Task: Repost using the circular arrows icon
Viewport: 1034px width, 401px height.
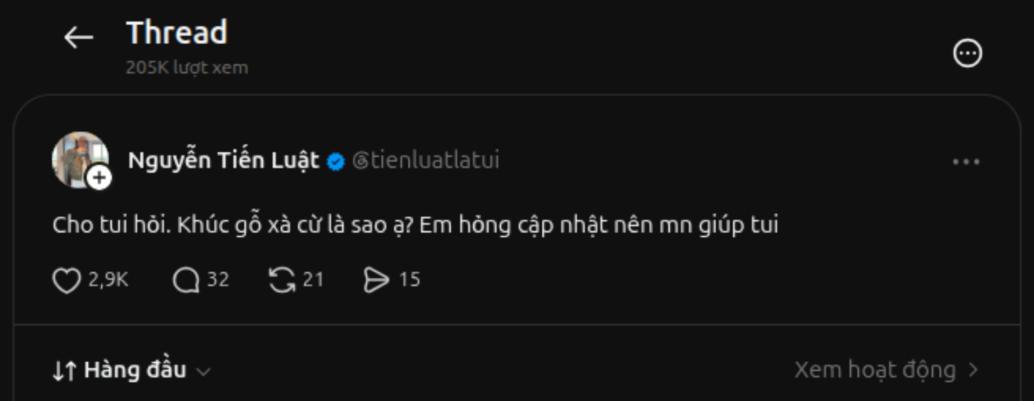Action: (282, 280)
